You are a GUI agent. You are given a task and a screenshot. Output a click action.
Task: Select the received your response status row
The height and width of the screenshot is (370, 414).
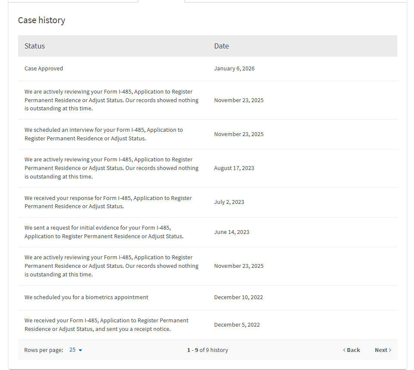(x=207, y=202)
